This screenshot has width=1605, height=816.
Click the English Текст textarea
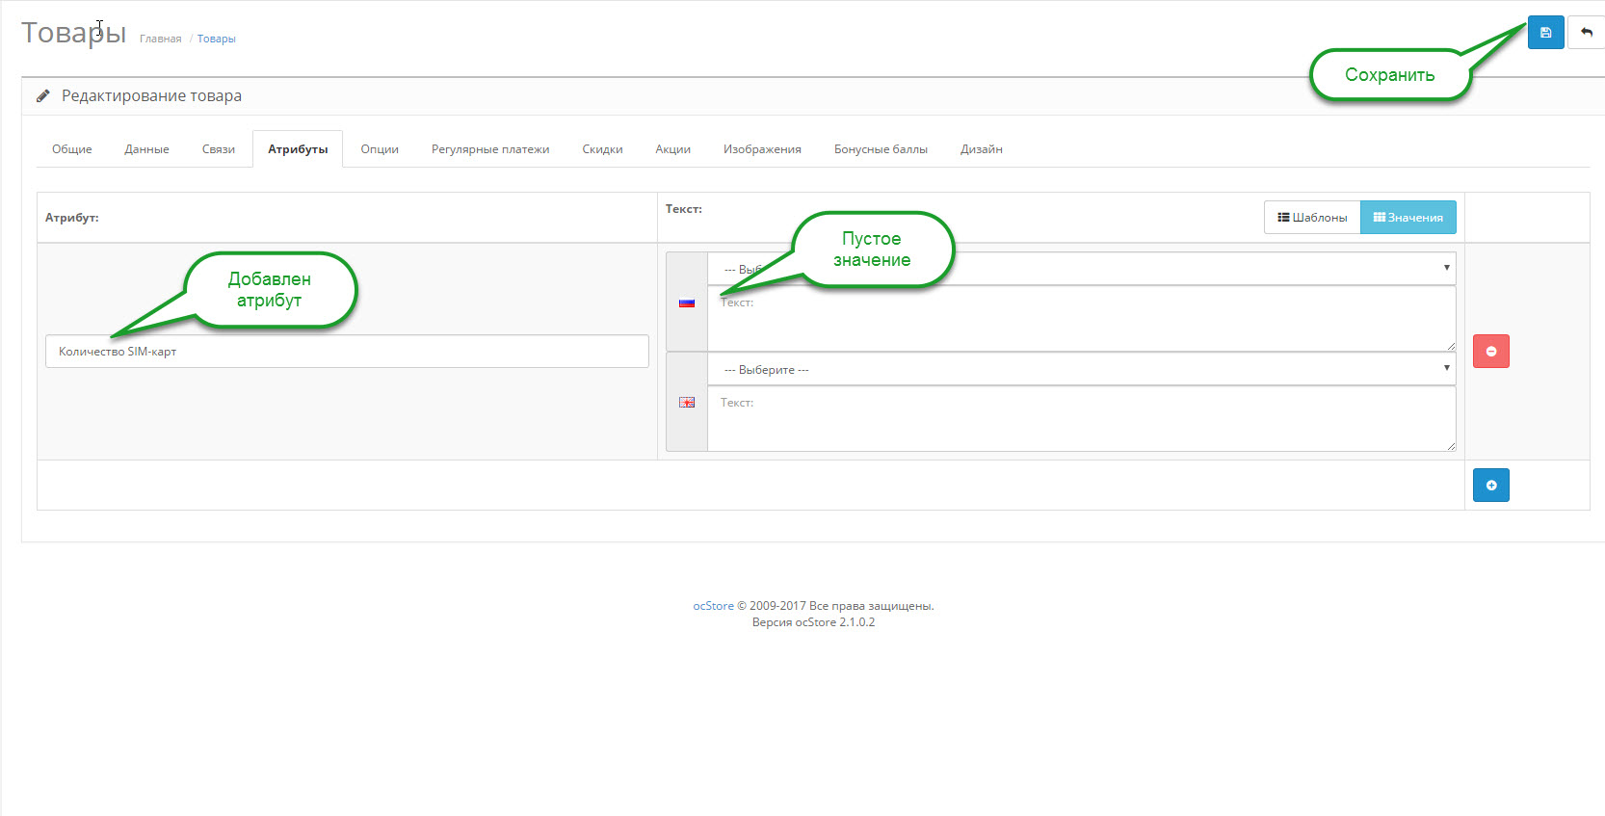pyautogui.click(x=1081, y=419)
